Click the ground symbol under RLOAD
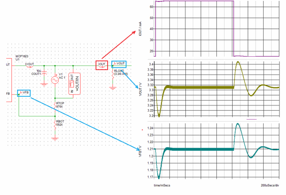The width and height of the screenshot is (286, 195). pos(112,87)
